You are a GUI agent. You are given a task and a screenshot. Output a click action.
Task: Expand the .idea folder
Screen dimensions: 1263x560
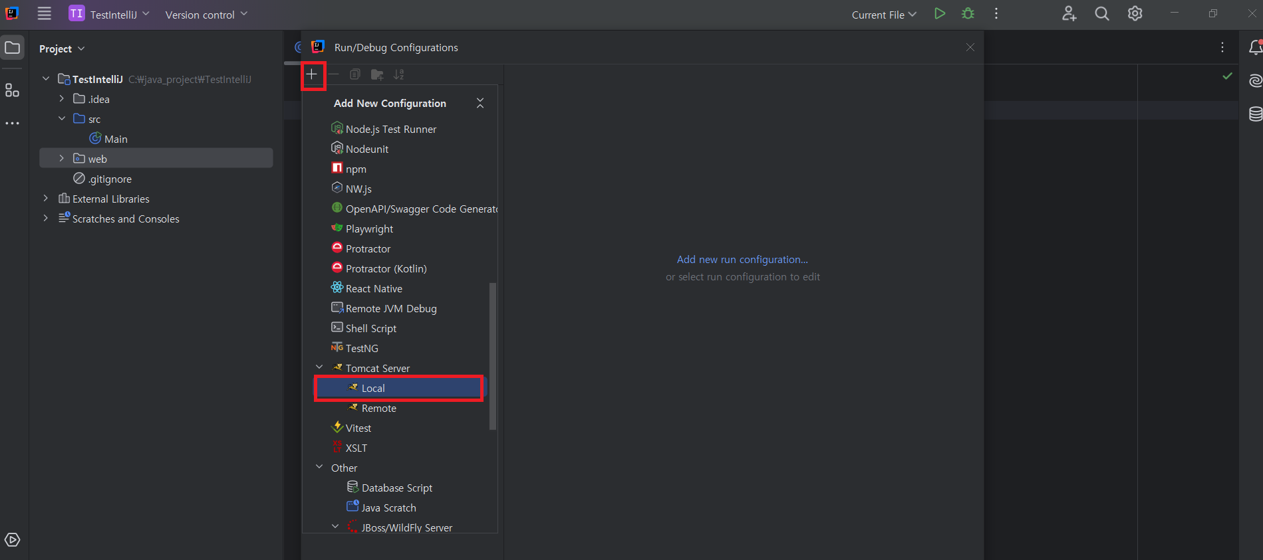(x=62, y=99)
